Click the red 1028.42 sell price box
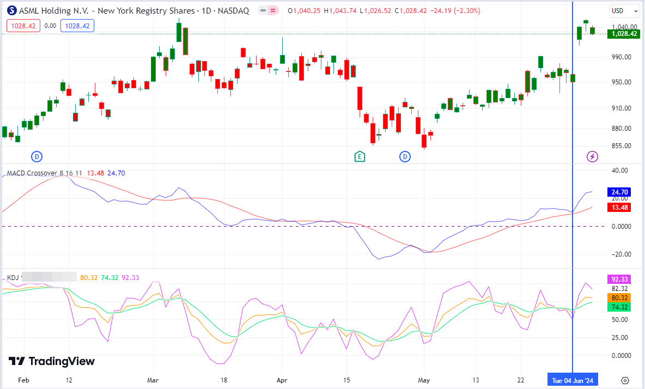This screenshot has width=645, height=389. pyautogui.click(x=23, y=26)
